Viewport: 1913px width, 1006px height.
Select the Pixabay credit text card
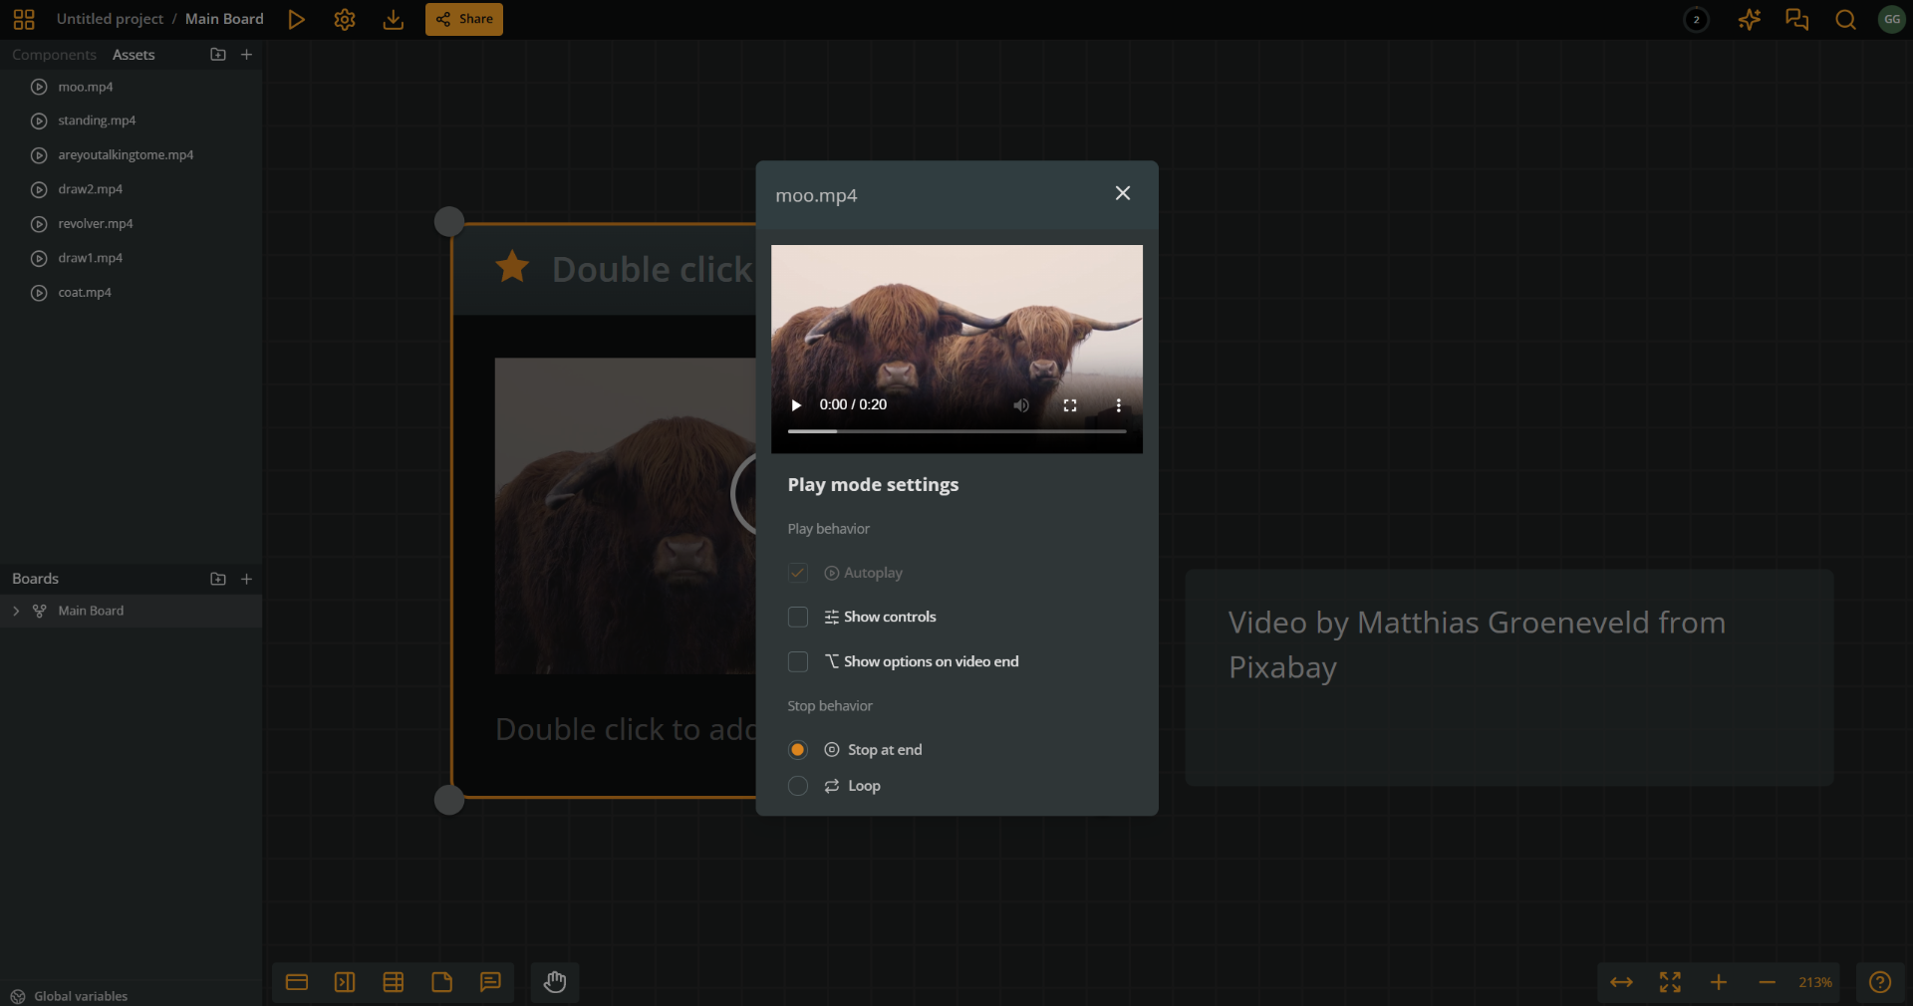point(1509,677)
